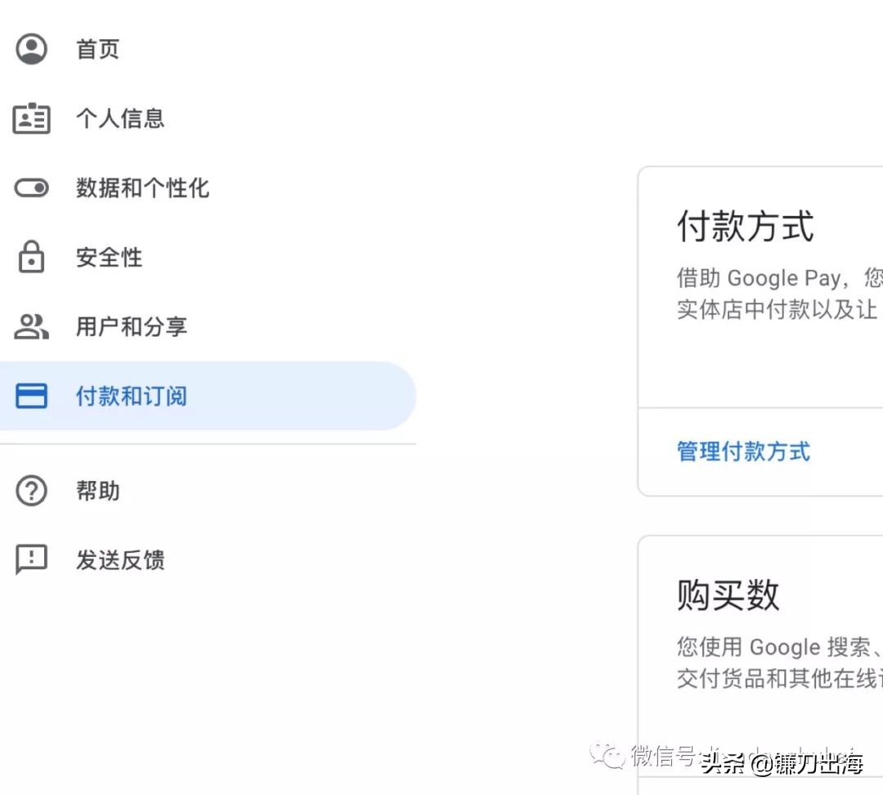Click 发送反馈 to send feedback
The width and height of the screenshot is (883, 795).
point(121,560)
